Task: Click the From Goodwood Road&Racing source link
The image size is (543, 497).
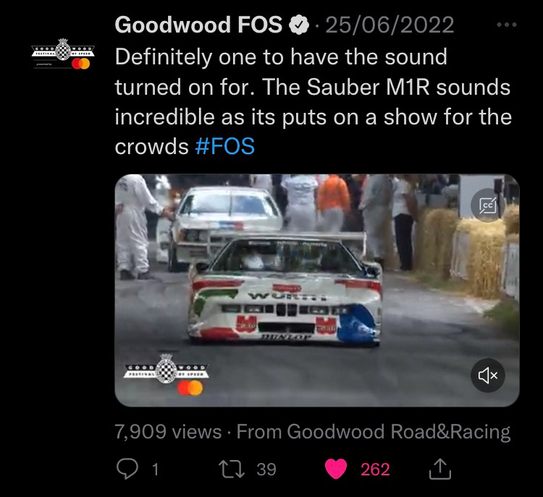Action: point(374,432)
